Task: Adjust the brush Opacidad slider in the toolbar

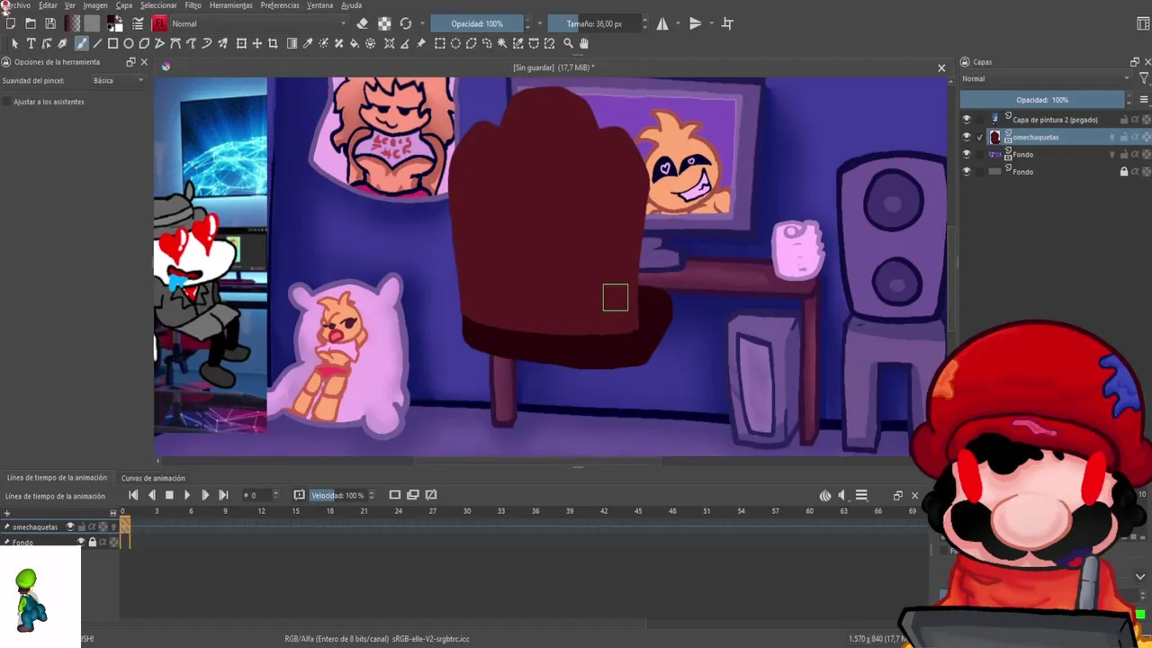Action: [x=477, y=23]
